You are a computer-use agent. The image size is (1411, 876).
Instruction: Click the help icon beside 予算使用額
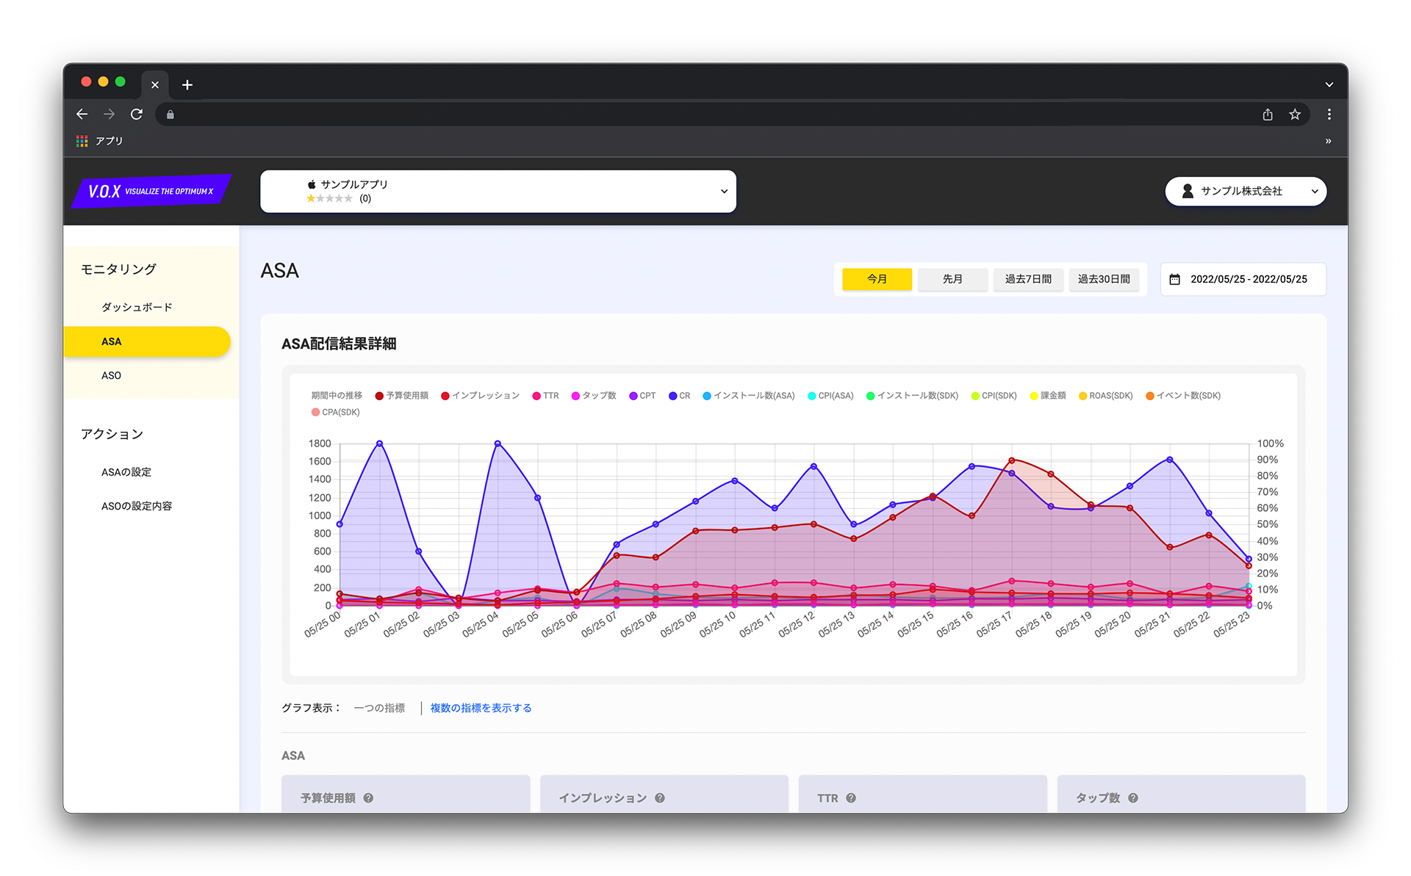(x=368, y=798)
